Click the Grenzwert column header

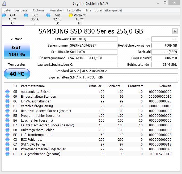point(135,86)
